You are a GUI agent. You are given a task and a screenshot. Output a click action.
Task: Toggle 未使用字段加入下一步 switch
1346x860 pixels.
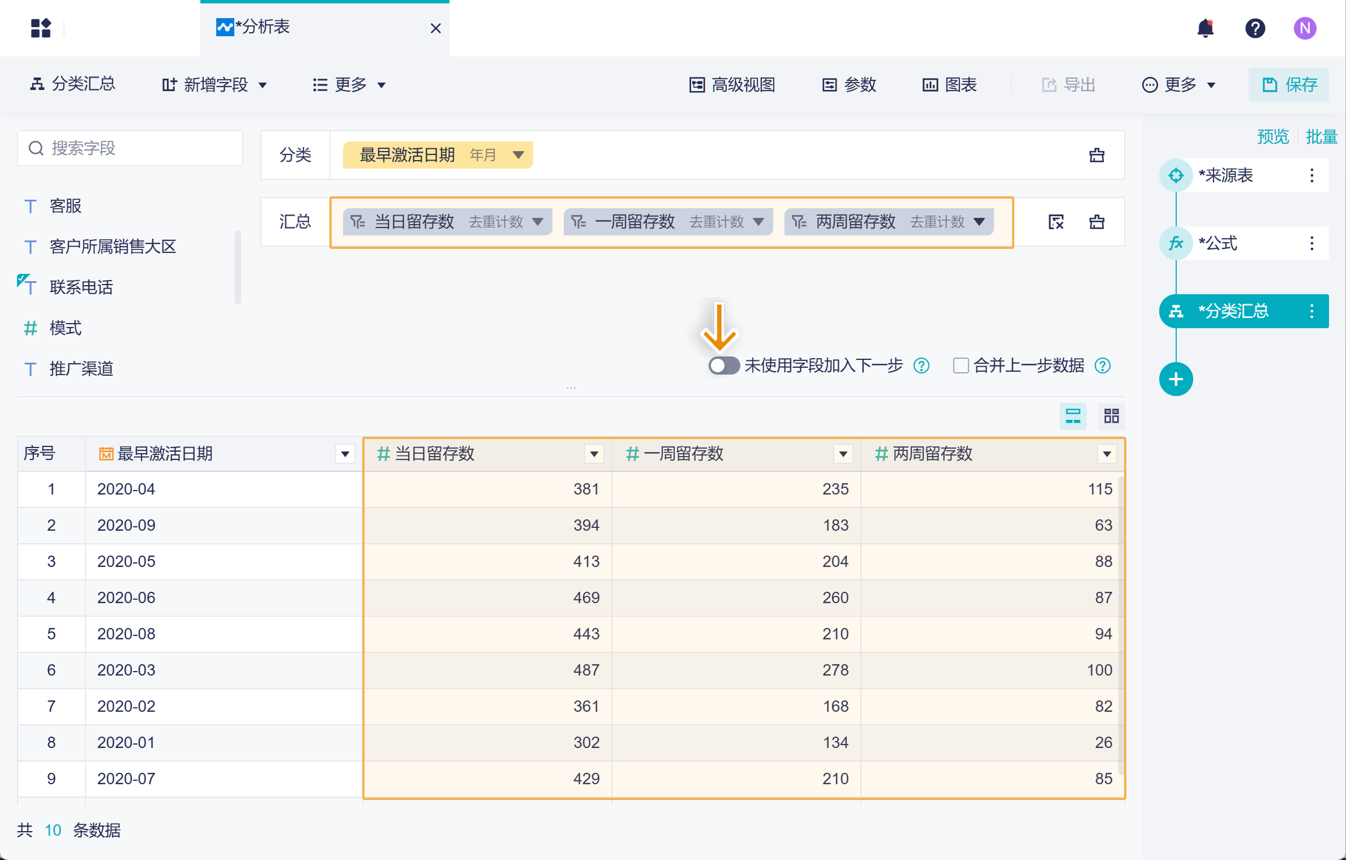724,365
